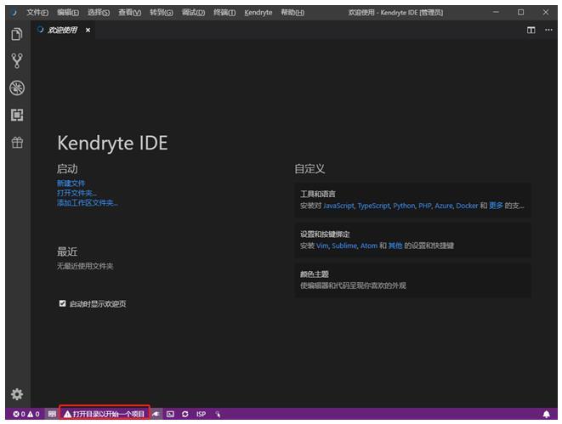Click the 设置和按键绑定 card heading

point(325,235)
